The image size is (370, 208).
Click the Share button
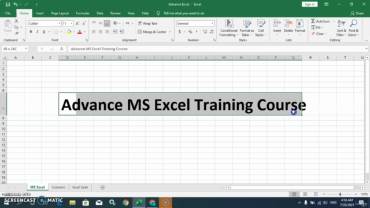pos(357,13)
